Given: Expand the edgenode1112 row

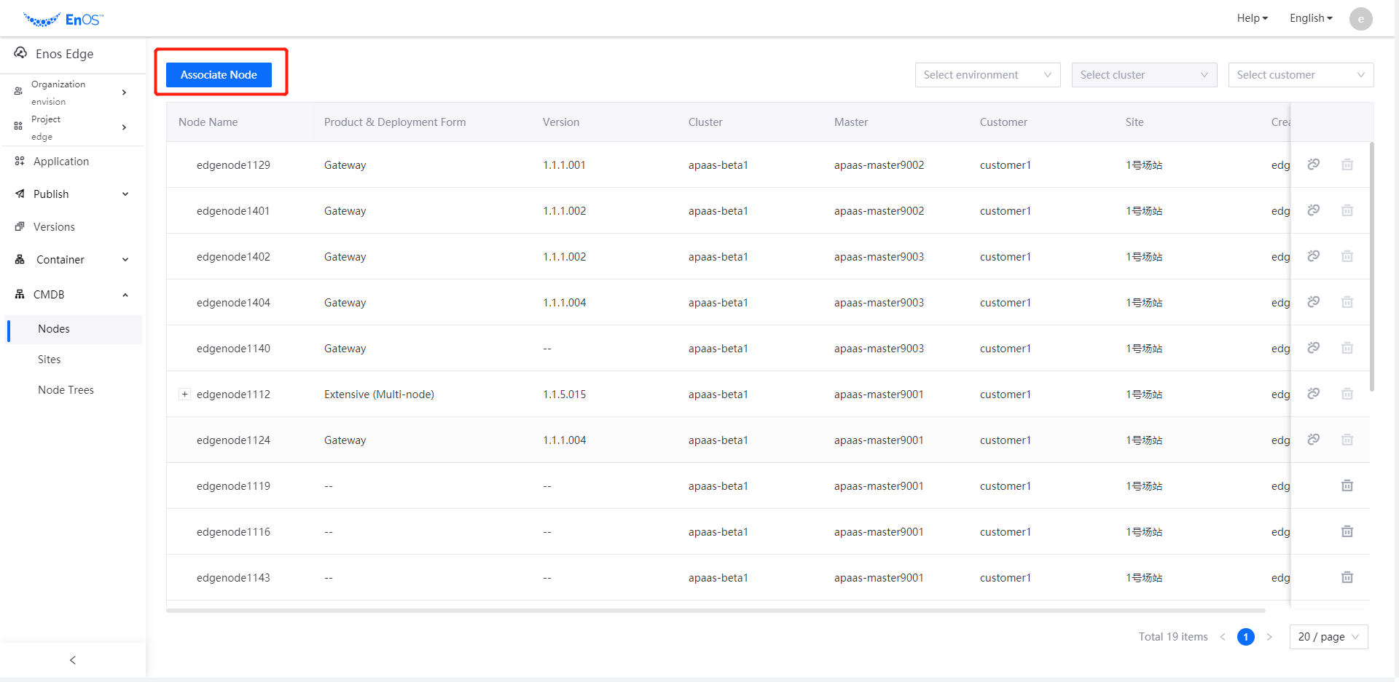Looking at the screenshot, I should [184, 394].
